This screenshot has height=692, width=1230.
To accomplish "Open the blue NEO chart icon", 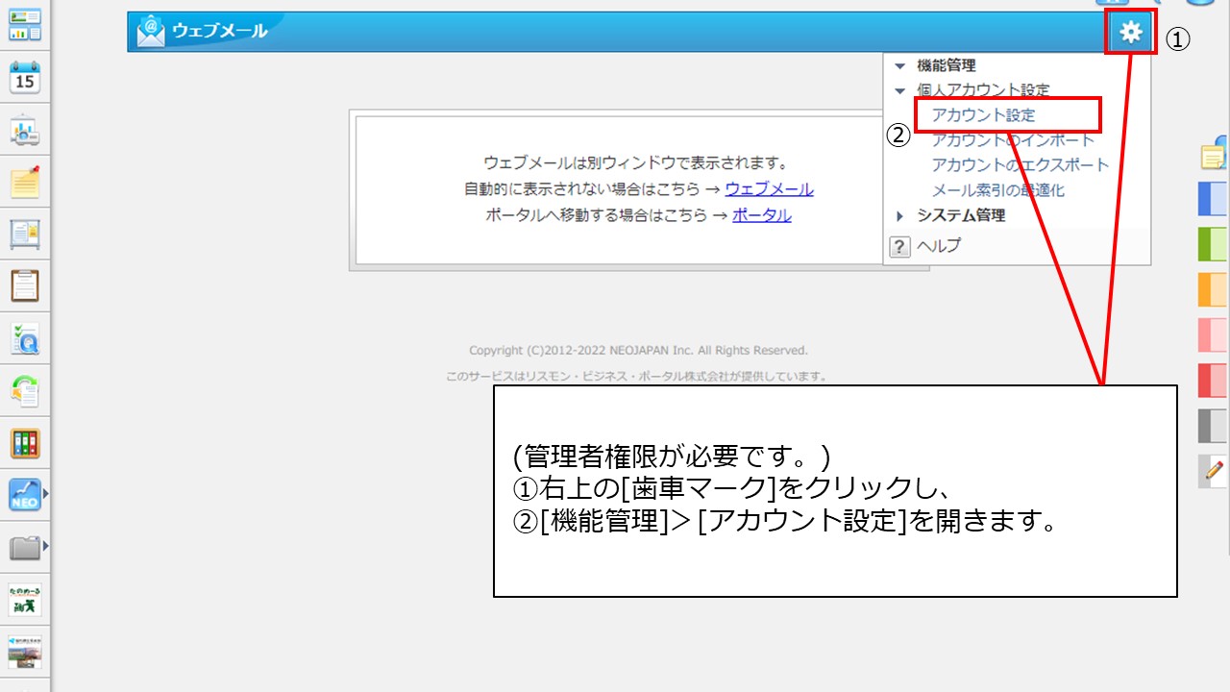I will point(24,495).
